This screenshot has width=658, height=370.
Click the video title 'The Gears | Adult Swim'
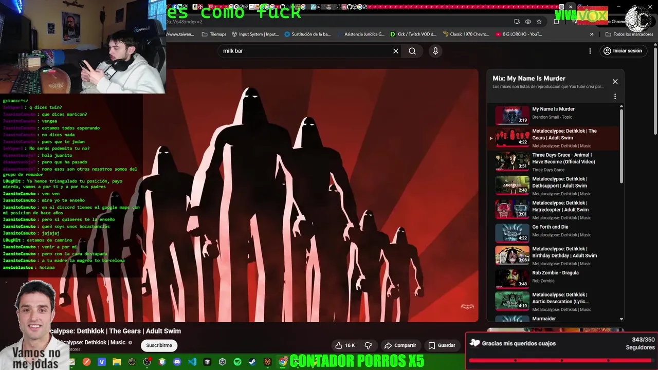point(116,331)
